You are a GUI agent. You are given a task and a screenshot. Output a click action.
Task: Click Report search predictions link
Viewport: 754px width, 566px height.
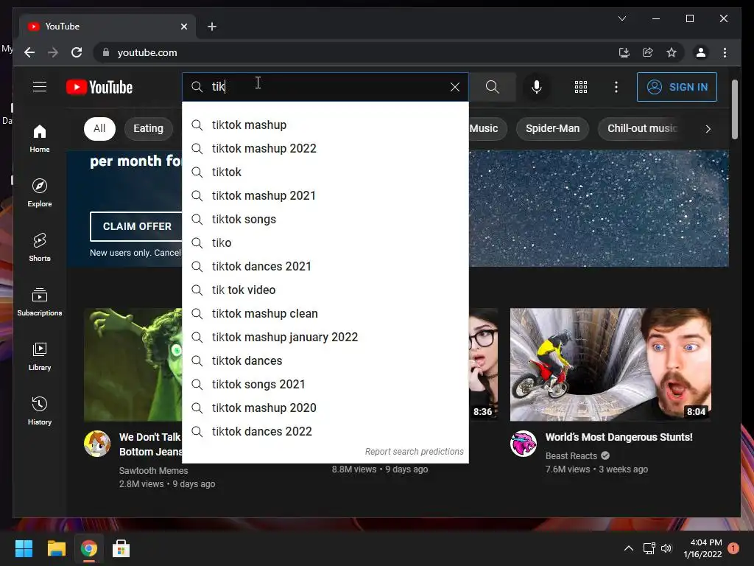point(414,452)
